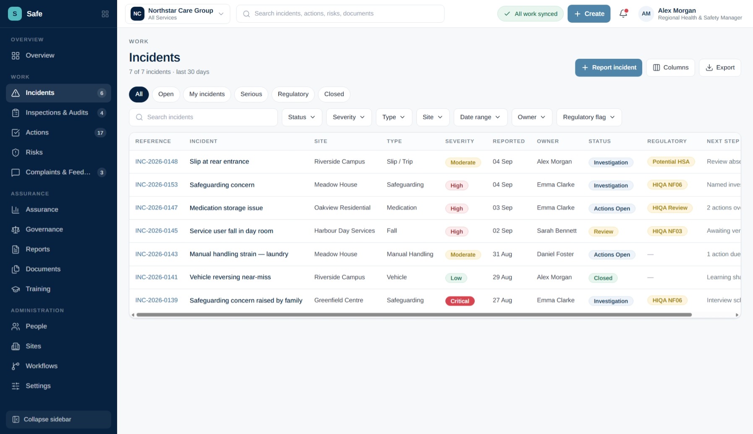Image resolution: width=753 pixels, height=434 pixels.
Task: Export the incidents list
Action: [x=720, y=68]
